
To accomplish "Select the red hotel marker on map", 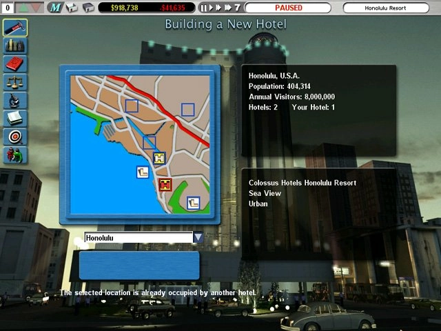I will click(165, 184).
